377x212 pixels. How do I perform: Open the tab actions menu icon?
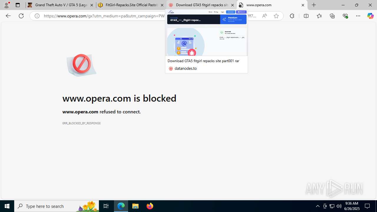[18, 5]
